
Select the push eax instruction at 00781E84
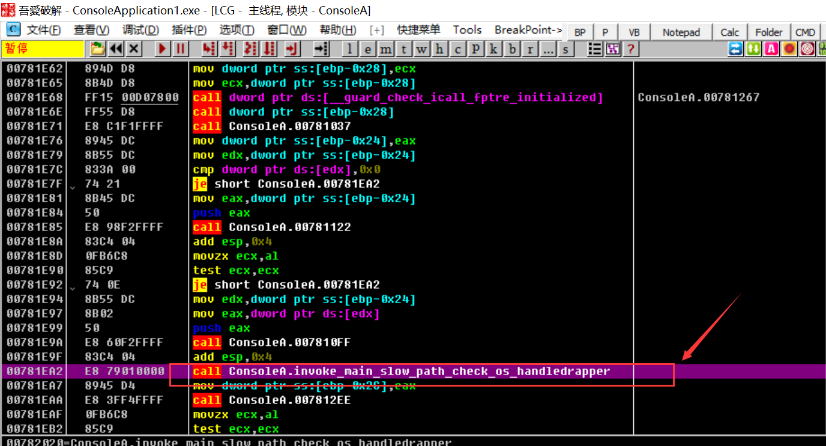tap(222, 212)
